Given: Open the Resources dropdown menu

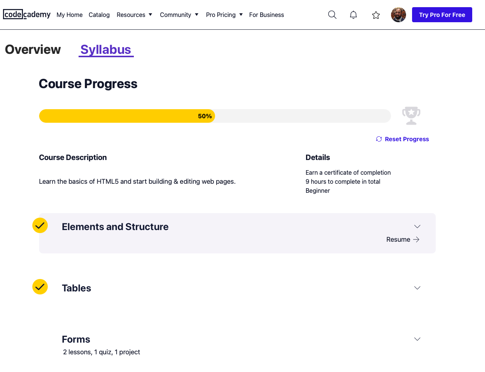Looking at the screenshot, I should [134, 15].
